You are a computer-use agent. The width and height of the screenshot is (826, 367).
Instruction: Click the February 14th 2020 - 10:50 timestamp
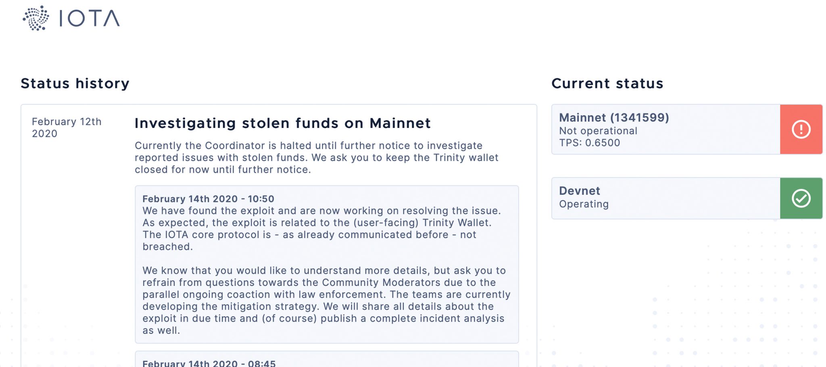208,199
